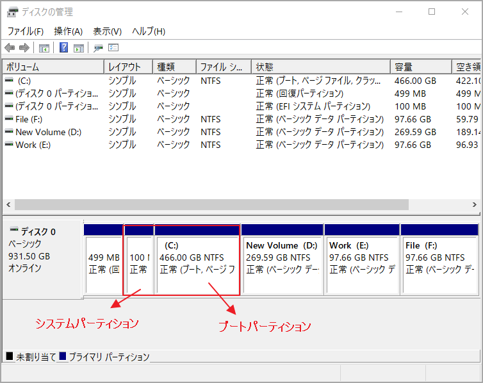This screenshot has height=383, width=483.
Task: Click the Refresh/rescan disks toolbar icon
Action: pyautogui.click(x=98, y=48)
